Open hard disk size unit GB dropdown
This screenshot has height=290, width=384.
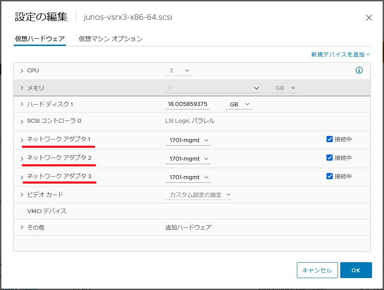tap(238, 105)
